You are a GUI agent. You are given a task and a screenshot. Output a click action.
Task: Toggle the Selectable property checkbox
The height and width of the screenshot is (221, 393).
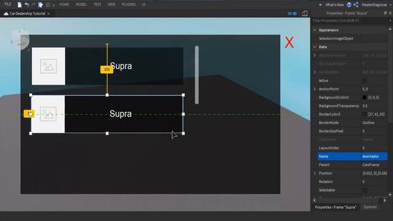point(365,190)
